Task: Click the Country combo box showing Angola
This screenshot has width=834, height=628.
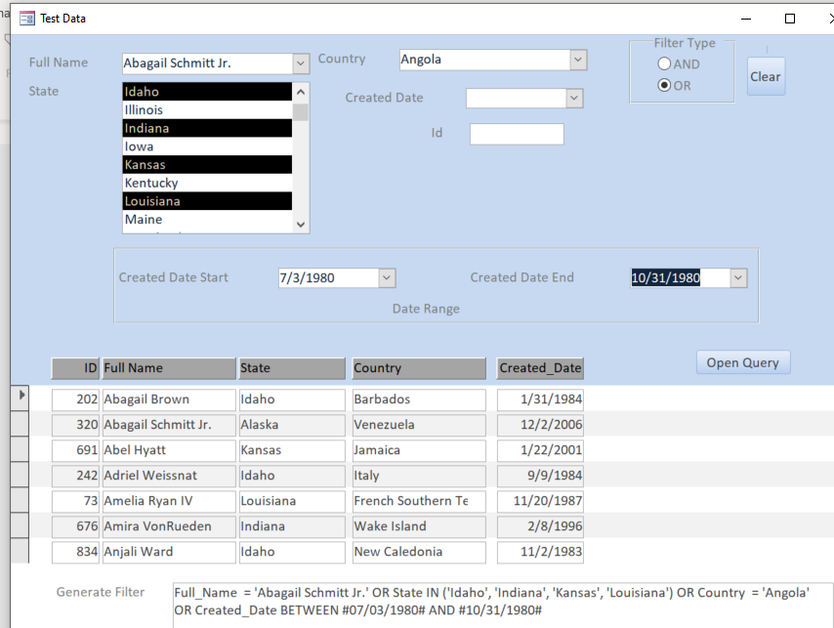Action: point(485,60)
